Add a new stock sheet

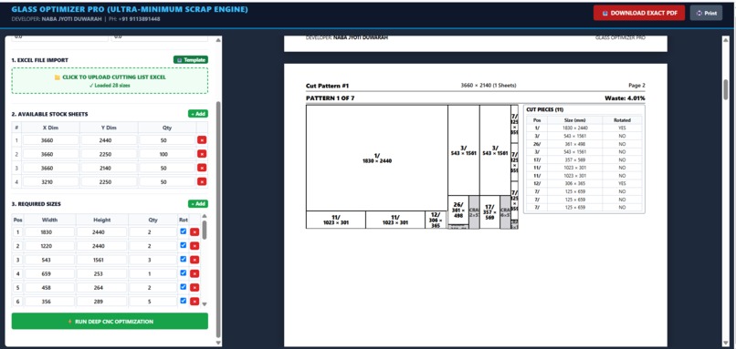click(x=198, y=114)
